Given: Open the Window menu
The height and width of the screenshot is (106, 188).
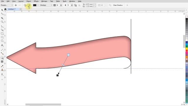Looking at the screenshot, I should pyautogui.click(x=72, y=1).
